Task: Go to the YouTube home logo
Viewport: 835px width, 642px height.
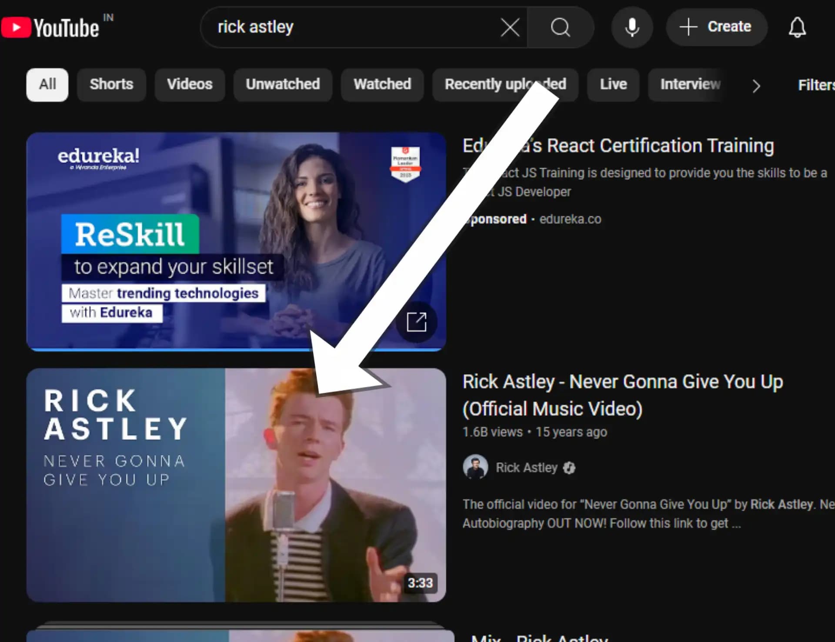Action: [50, 28]
